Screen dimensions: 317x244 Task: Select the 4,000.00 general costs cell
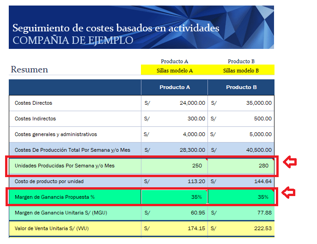(174, 135)
